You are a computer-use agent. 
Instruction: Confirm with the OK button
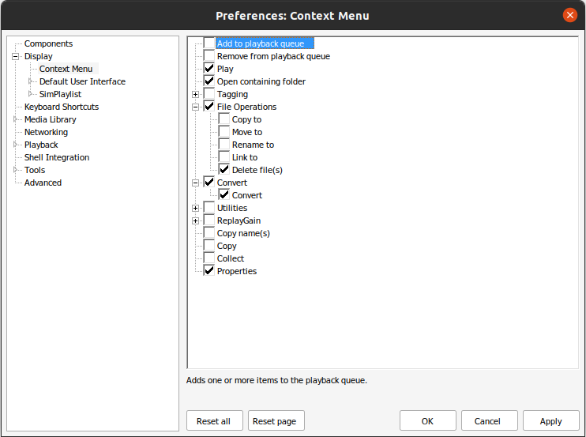click(427, 420)
